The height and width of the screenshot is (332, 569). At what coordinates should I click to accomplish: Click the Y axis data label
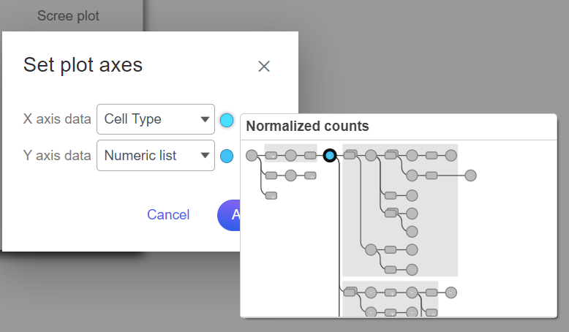(57, 155)
